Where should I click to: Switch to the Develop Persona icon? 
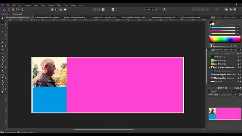click(x=13, y=9)
